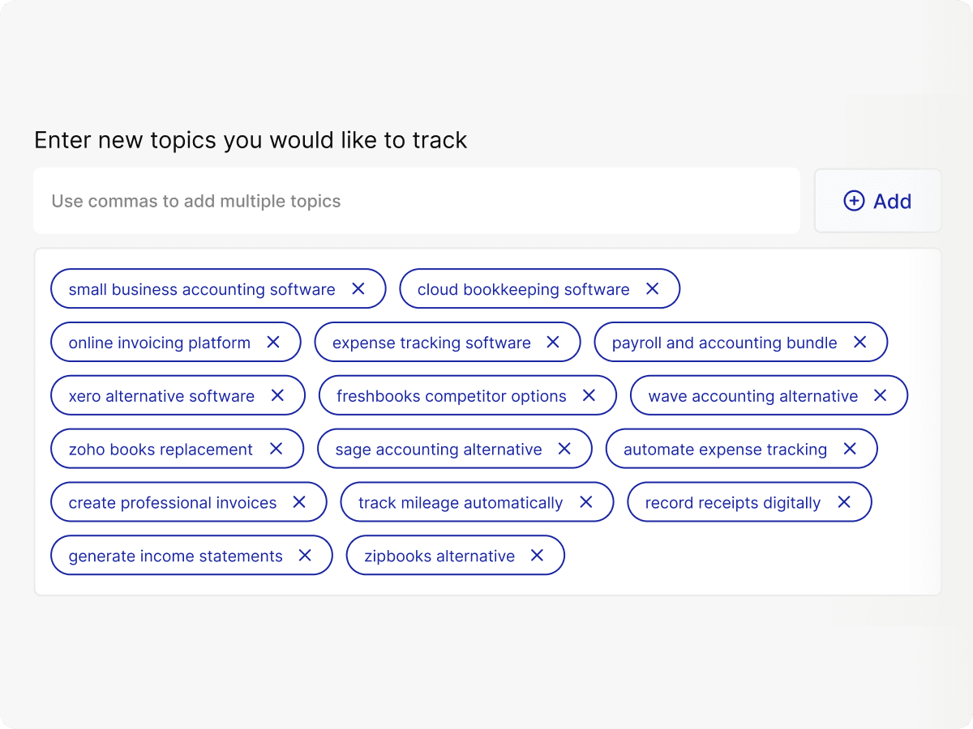Delete 'automate expense tracking' tag
Image resolution: width=973 pixels, height=729 pixels.
pyautogui.click(x=850, y=450)
